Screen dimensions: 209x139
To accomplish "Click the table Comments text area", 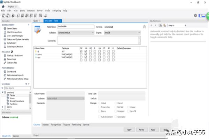I will [x=99, y=40].
